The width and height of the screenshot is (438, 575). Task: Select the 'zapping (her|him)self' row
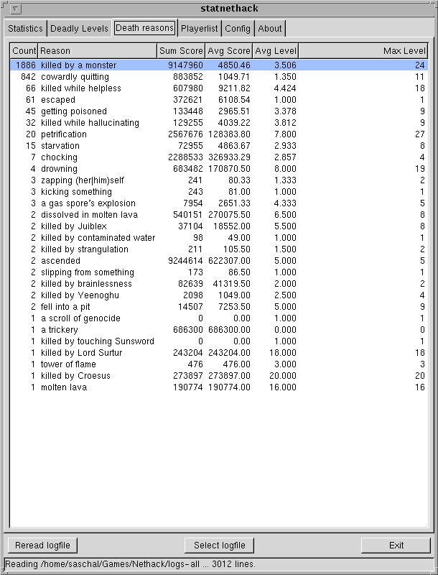(x=219, y=180)
